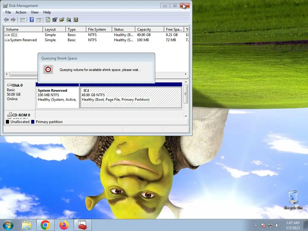Sort by the Status column header
Screen dimensions: 308x231
[x=124, y=29]
